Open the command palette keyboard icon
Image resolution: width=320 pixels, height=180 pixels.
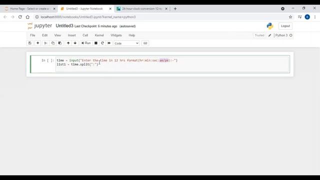click(x=145, y=43)
